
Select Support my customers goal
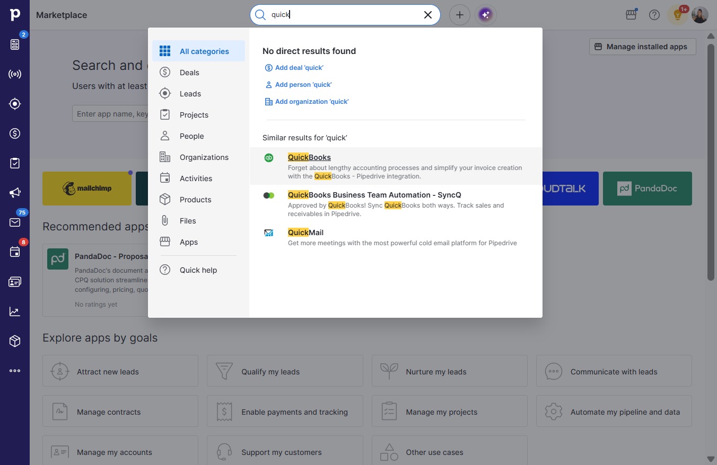285,451
